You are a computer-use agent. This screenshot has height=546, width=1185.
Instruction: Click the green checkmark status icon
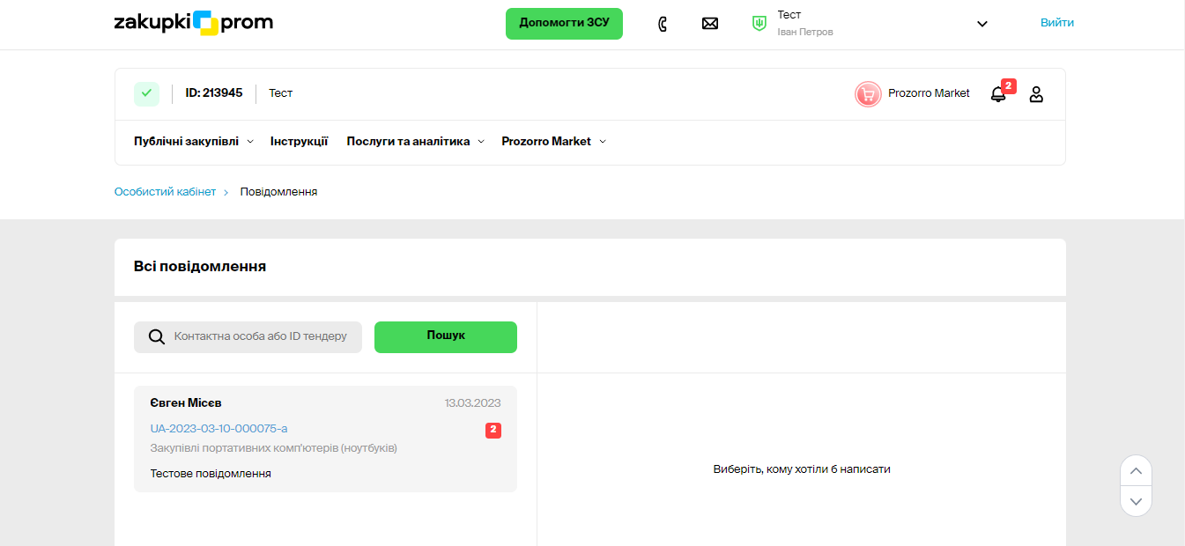tap(146, 93)
